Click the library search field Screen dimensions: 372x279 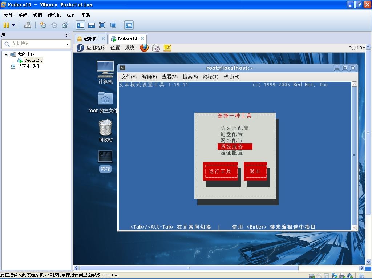point(36,44)
